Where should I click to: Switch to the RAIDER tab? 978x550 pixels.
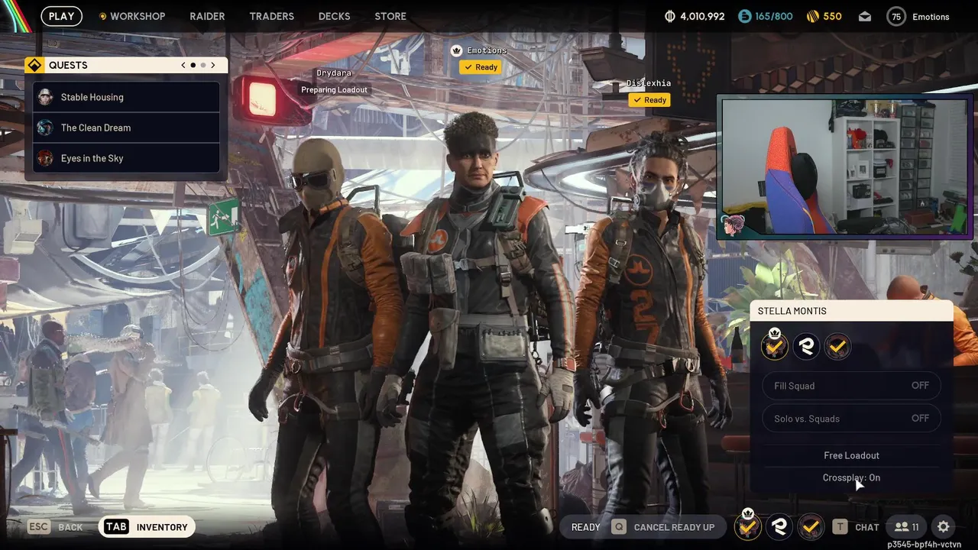coord(207,16)
